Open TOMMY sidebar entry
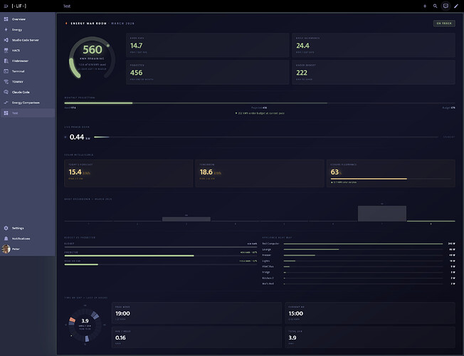Image resolution: width=464 pixels, height=356 pixels. [x=28, y=82]
